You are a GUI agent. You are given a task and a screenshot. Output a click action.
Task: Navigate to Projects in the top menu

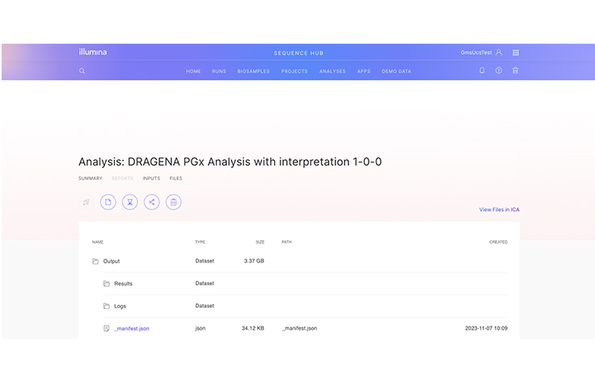tap(294, 71)
